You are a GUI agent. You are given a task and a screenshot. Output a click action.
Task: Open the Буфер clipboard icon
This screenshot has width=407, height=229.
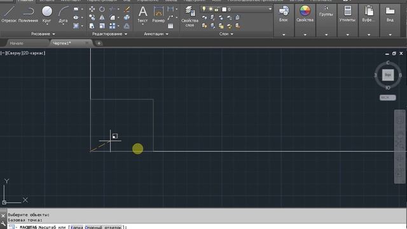(369, 11)
